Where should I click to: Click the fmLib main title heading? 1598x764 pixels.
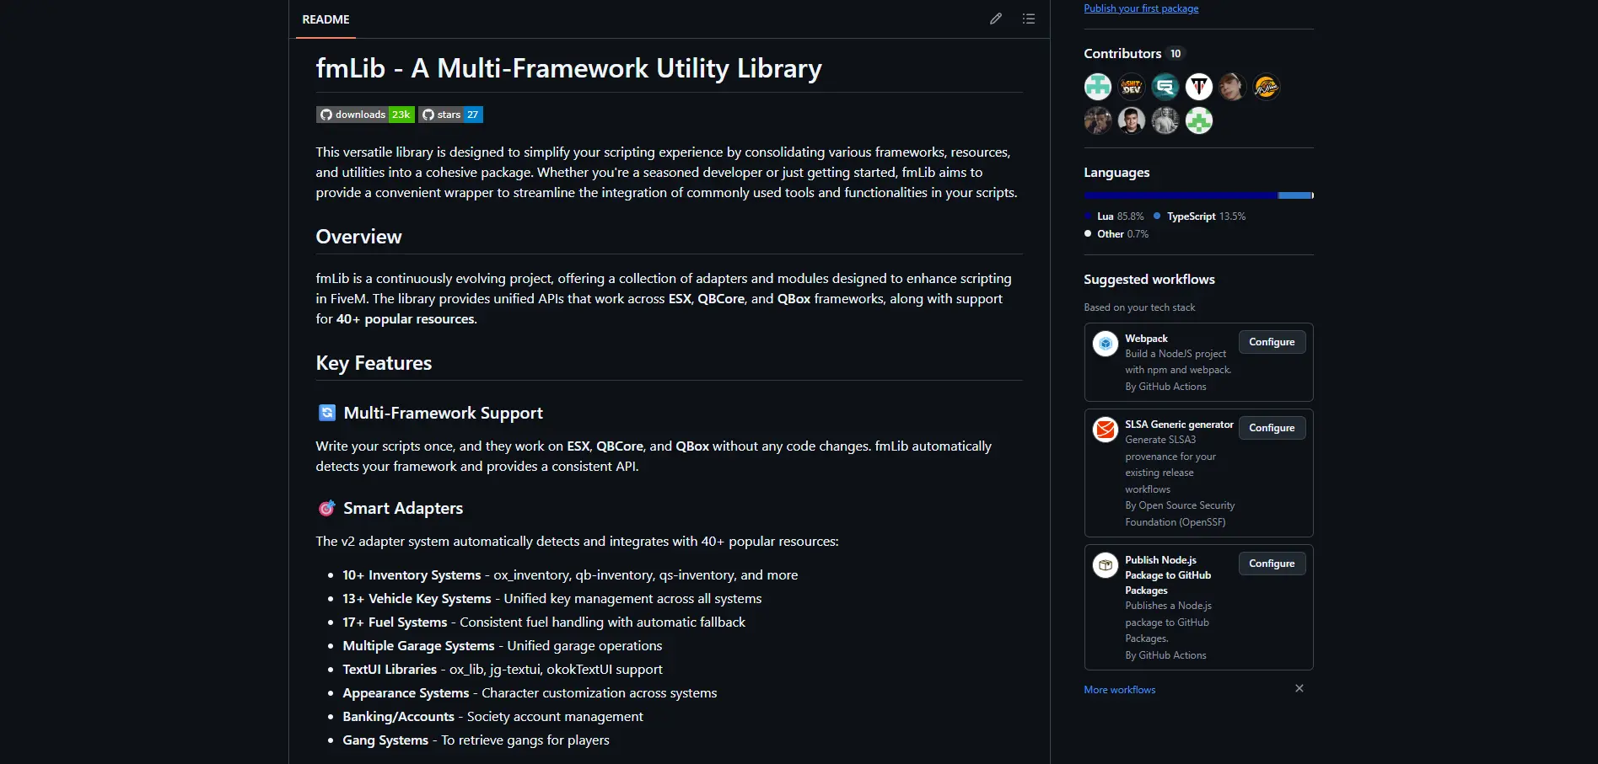569,68
